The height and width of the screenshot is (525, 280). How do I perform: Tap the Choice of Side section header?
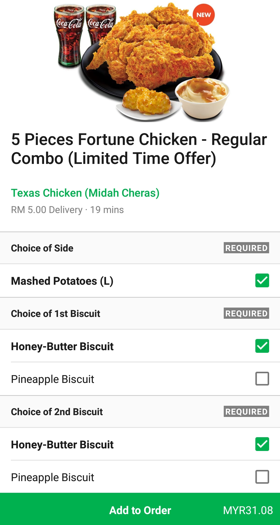(x=42, y=248)
